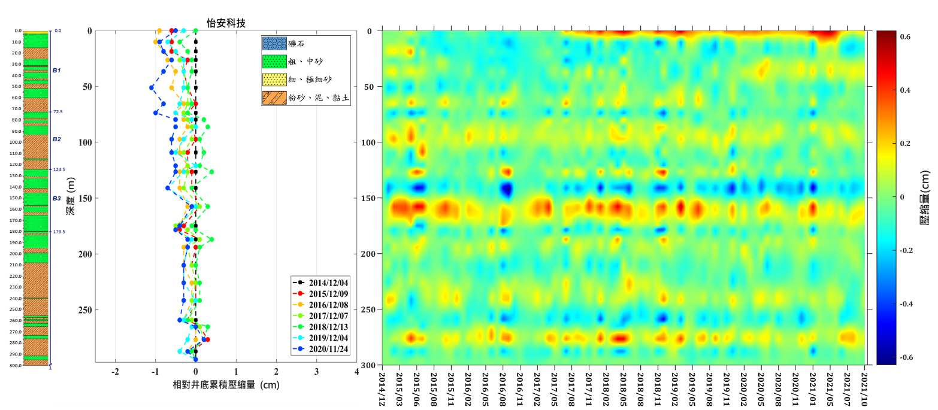Click the 細、極細砂 yellow legend swatch

pyautogui.click(x=274, y=80)
